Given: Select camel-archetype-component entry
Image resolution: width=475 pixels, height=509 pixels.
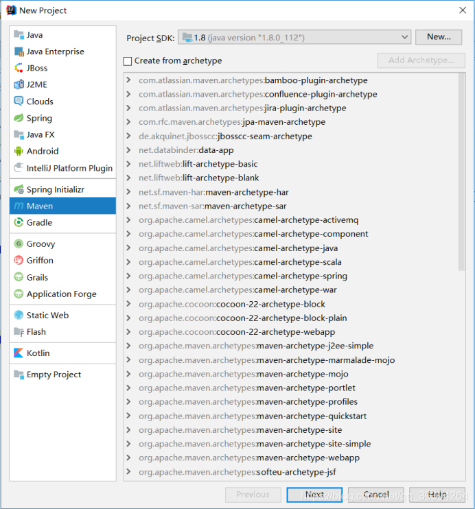Looking at the screenshot, I should 253,234.
